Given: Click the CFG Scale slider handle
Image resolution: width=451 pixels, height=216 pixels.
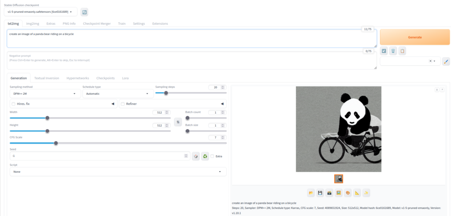Looking at the screenshot, I should coord(55,143).
